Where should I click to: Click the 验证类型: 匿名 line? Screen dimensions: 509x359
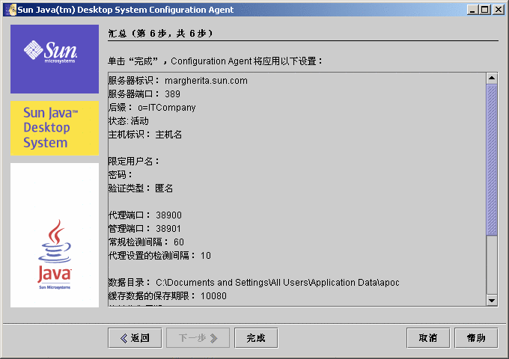[141, 188]
